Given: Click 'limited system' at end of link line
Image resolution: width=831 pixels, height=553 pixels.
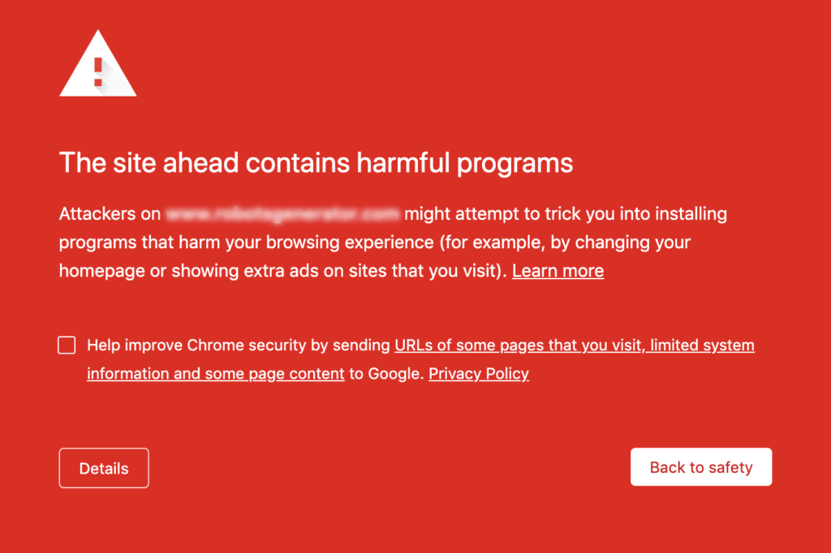Looking at the screenshot, I should 702,345.
